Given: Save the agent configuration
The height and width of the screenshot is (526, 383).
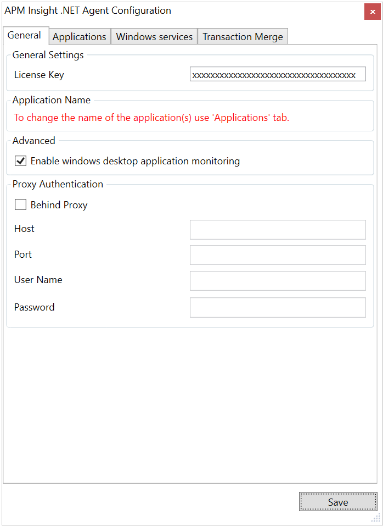Looking at the screenshot, I should tap(338, 502).
